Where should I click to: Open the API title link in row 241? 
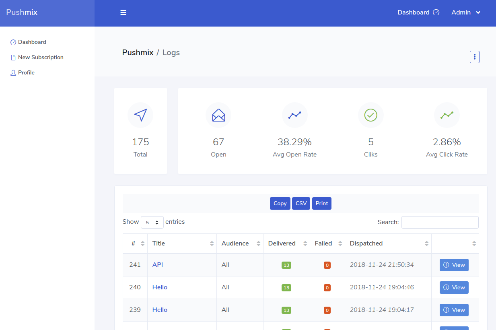(158, 265)
